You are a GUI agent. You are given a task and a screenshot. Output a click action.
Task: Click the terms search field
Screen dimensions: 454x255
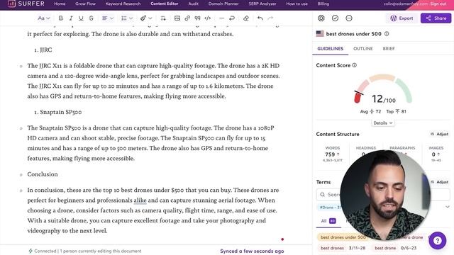tap(383, 195)
